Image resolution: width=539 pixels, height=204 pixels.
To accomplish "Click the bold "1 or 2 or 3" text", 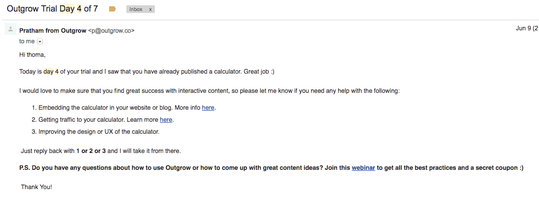I will click(x=91, y=151).
